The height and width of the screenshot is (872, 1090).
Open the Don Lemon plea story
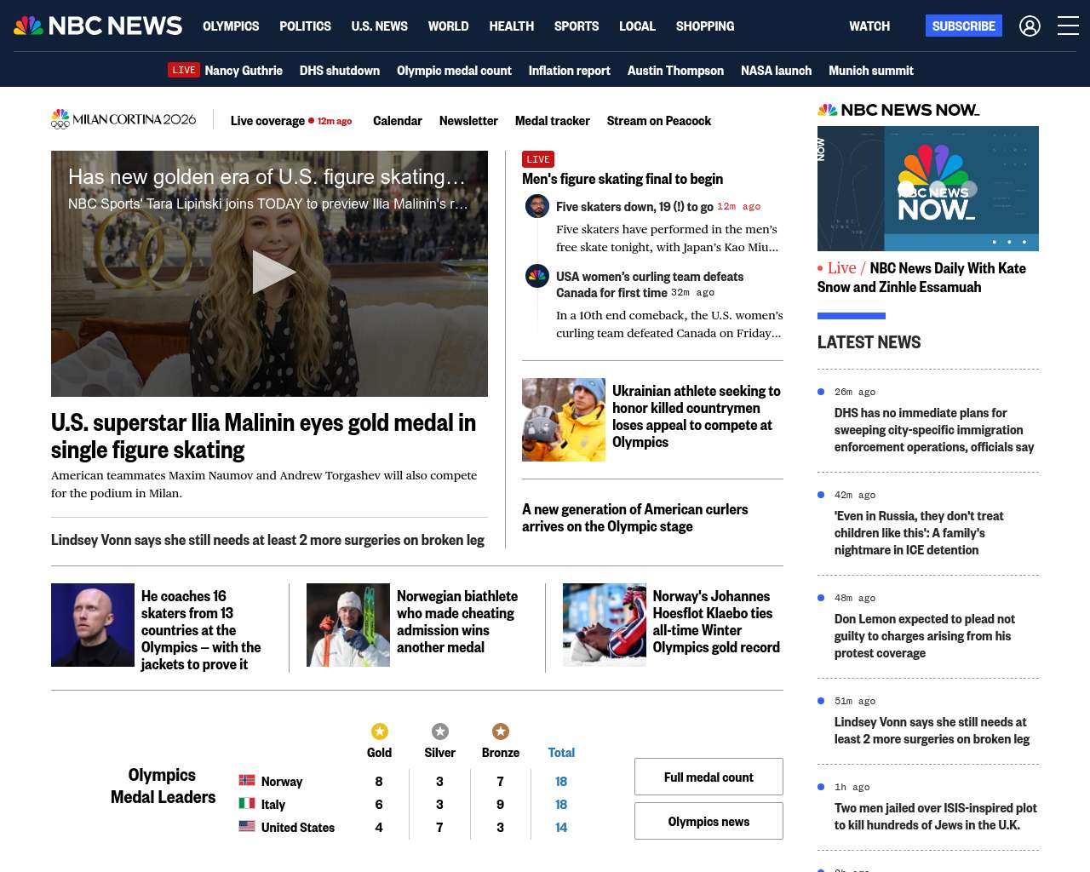tap(925, 636)
